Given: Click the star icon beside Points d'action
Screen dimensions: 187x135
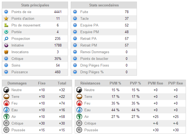Looking at the screenshot, I should tap(6, 18).
